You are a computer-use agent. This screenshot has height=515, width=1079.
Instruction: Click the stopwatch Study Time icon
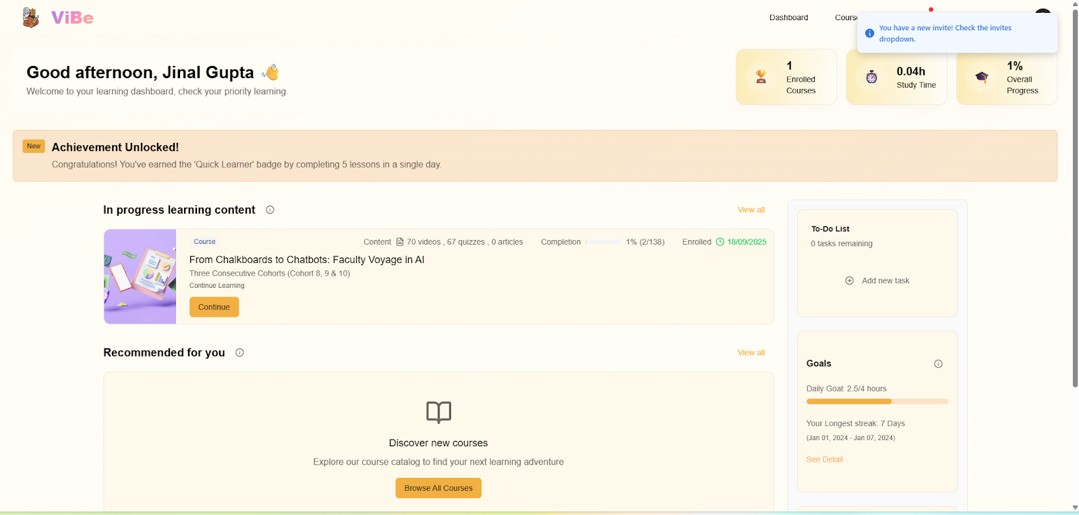(871, 77)
